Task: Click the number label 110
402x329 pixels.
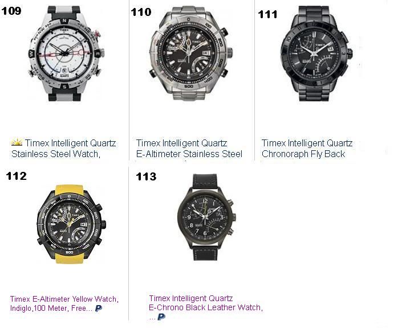Action: (141, 12)
